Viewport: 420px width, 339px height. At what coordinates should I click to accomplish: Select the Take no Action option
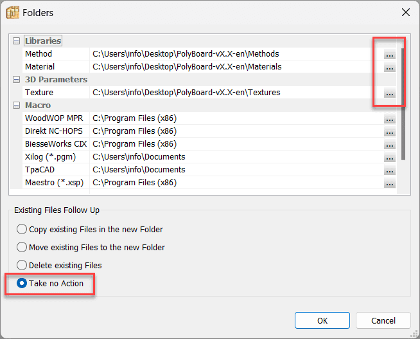(x=50, y=283)
